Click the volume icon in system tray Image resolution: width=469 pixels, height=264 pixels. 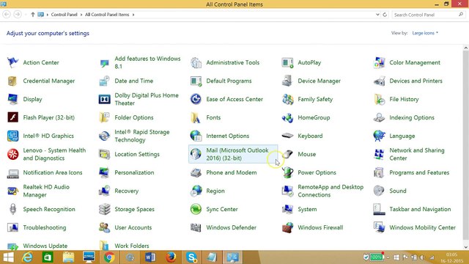(x=422, y=257)
